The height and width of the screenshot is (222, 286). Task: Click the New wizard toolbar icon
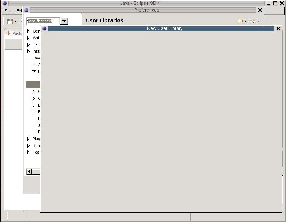pos(10,21)
